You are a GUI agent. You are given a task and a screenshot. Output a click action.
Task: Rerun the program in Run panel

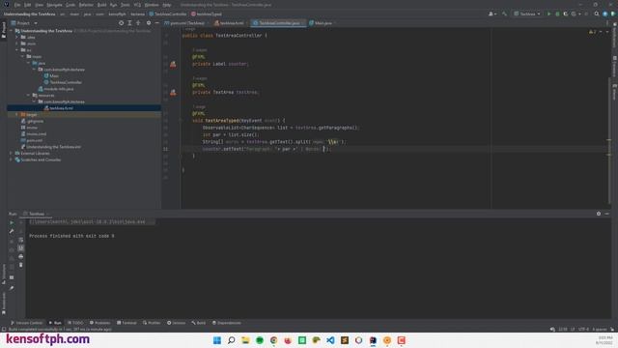tap(12, 222)
